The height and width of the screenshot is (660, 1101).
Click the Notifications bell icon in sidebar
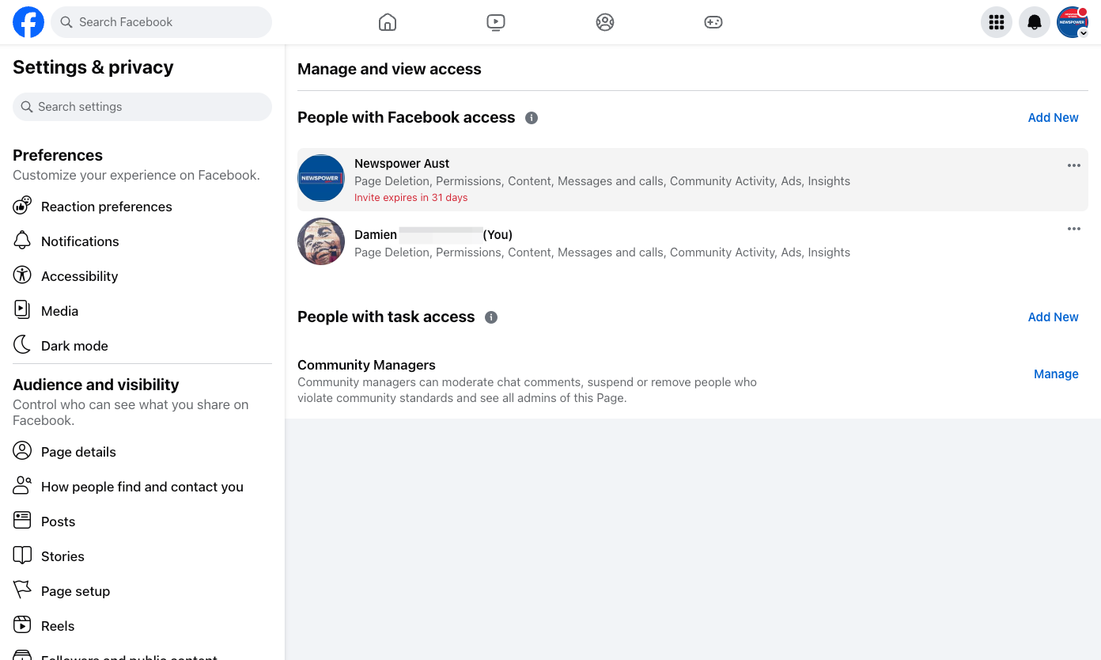point(22,241)
